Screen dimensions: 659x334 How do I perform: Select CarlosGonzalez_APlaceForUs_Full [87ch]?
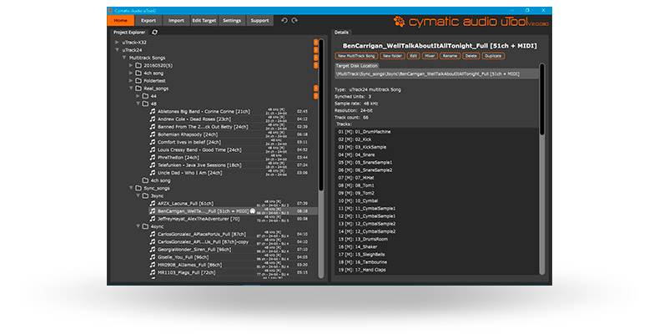[x=202, y=234]
